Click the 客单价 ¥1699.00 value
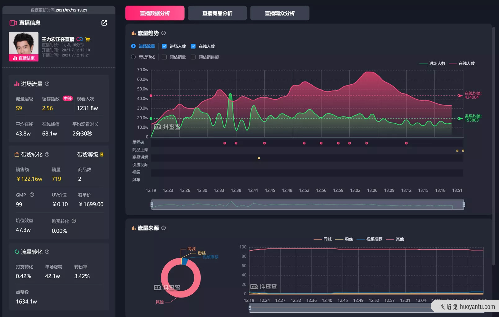499x317 pixels. [x=91, y=204]
